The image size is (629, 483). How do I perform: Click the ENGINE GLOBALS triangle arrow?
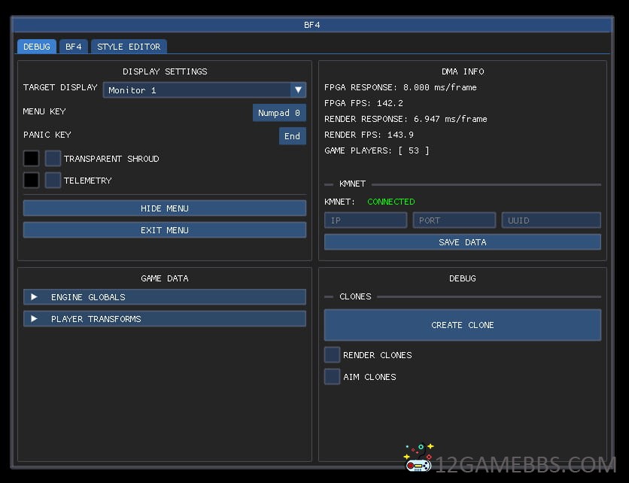point(34,297)
